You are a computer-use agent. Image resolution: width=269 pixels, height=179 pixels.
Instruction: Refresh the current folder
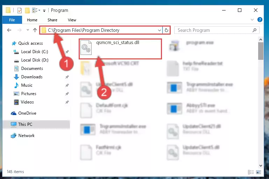(166, 30)
